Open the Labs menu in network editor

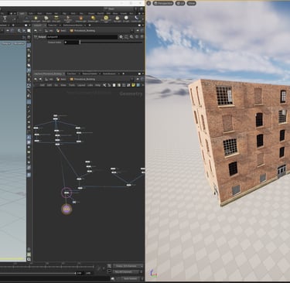coord(90,85)
